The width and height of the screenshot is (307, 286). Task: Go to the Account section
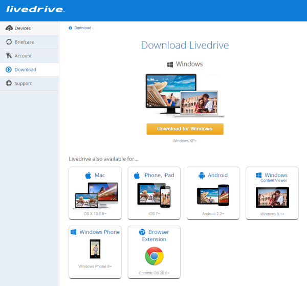[x=29, y=56]
